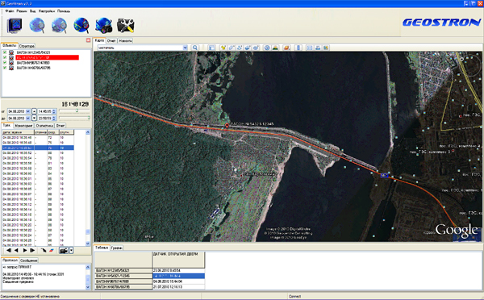Move the upper start-time slider
The width and height of the screenshot is (484, 300).
coord(77,110)
